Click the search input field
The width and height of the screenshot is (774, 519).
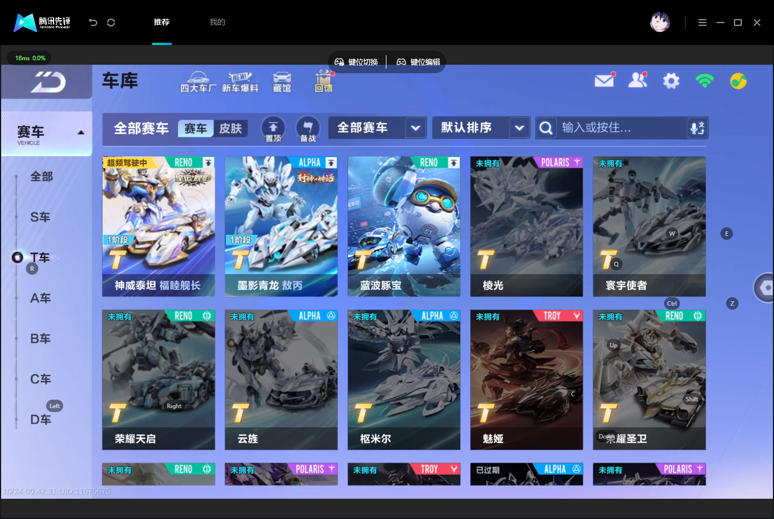[x=622, y=128]
